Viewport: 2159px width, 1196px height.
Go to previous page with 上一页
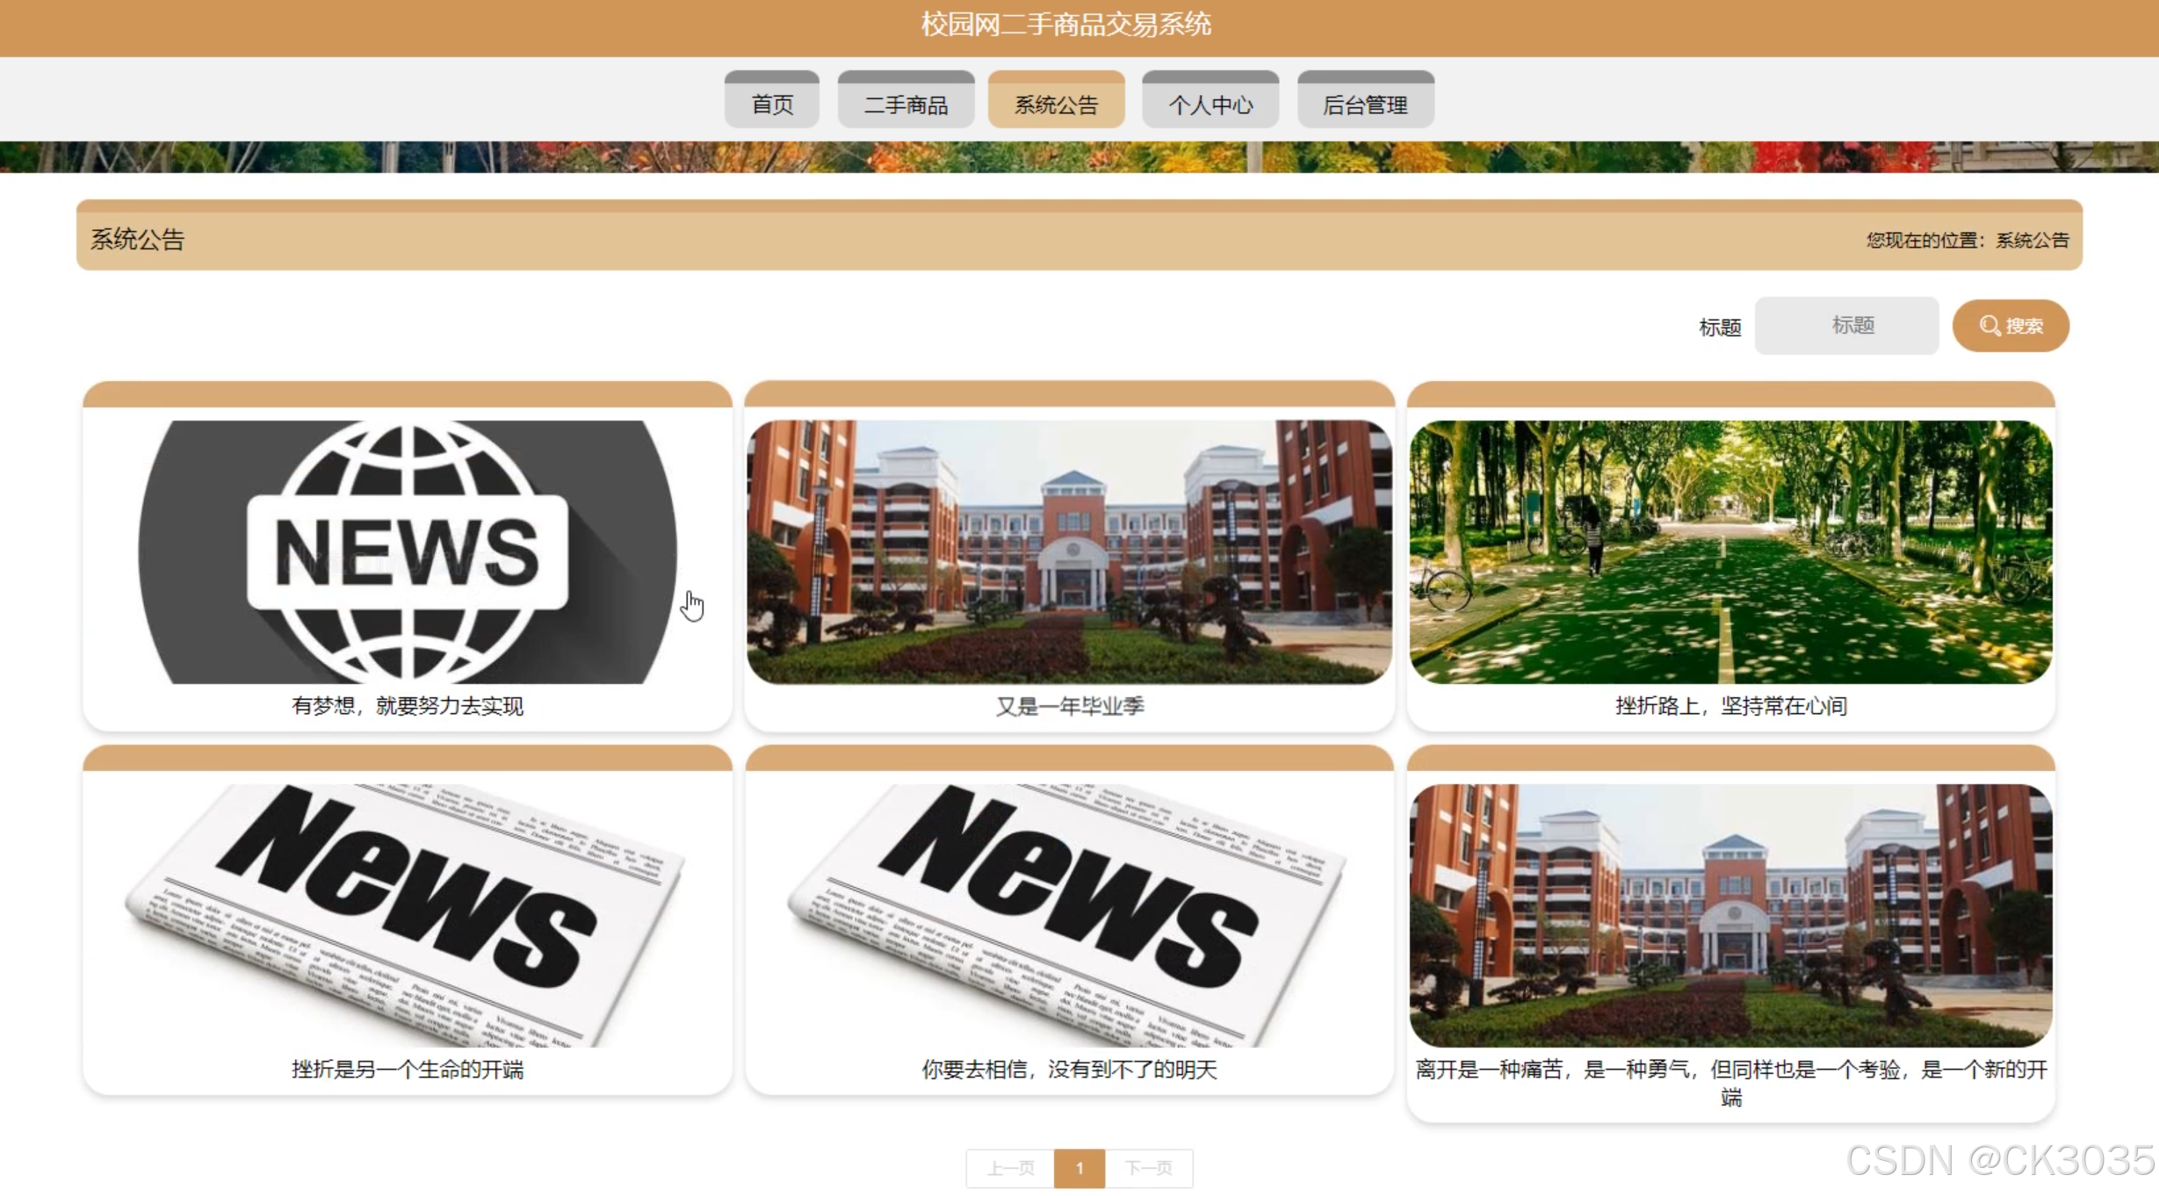(x=1010, y=1168)
